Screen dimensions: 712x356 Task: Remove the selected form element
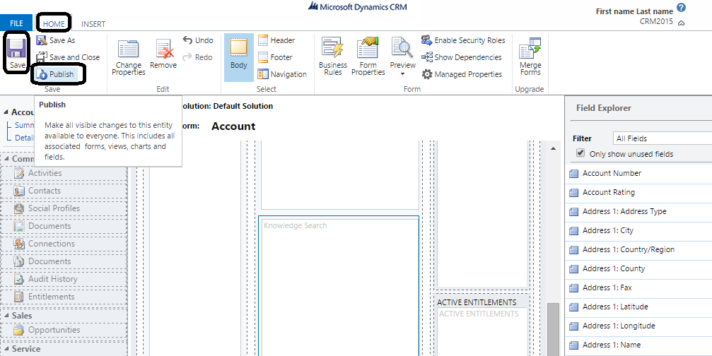click(x=163, y=55)
